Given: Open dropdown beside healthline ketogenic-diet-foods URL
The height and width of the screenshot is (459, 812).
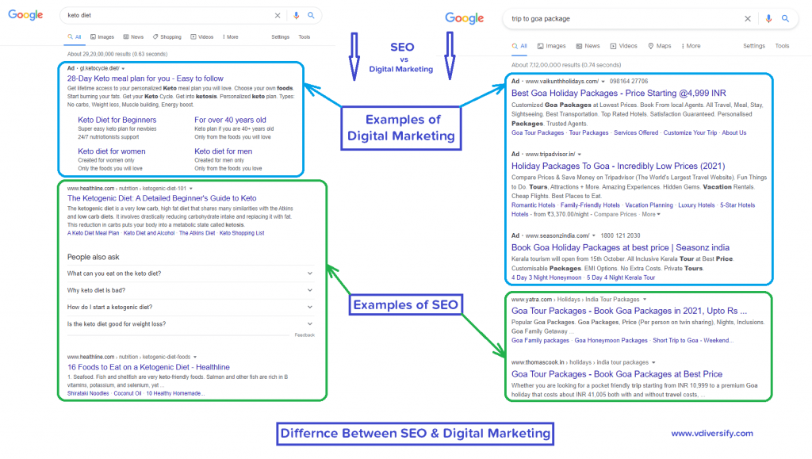Looking at the screenshot, I should (195, 357).
